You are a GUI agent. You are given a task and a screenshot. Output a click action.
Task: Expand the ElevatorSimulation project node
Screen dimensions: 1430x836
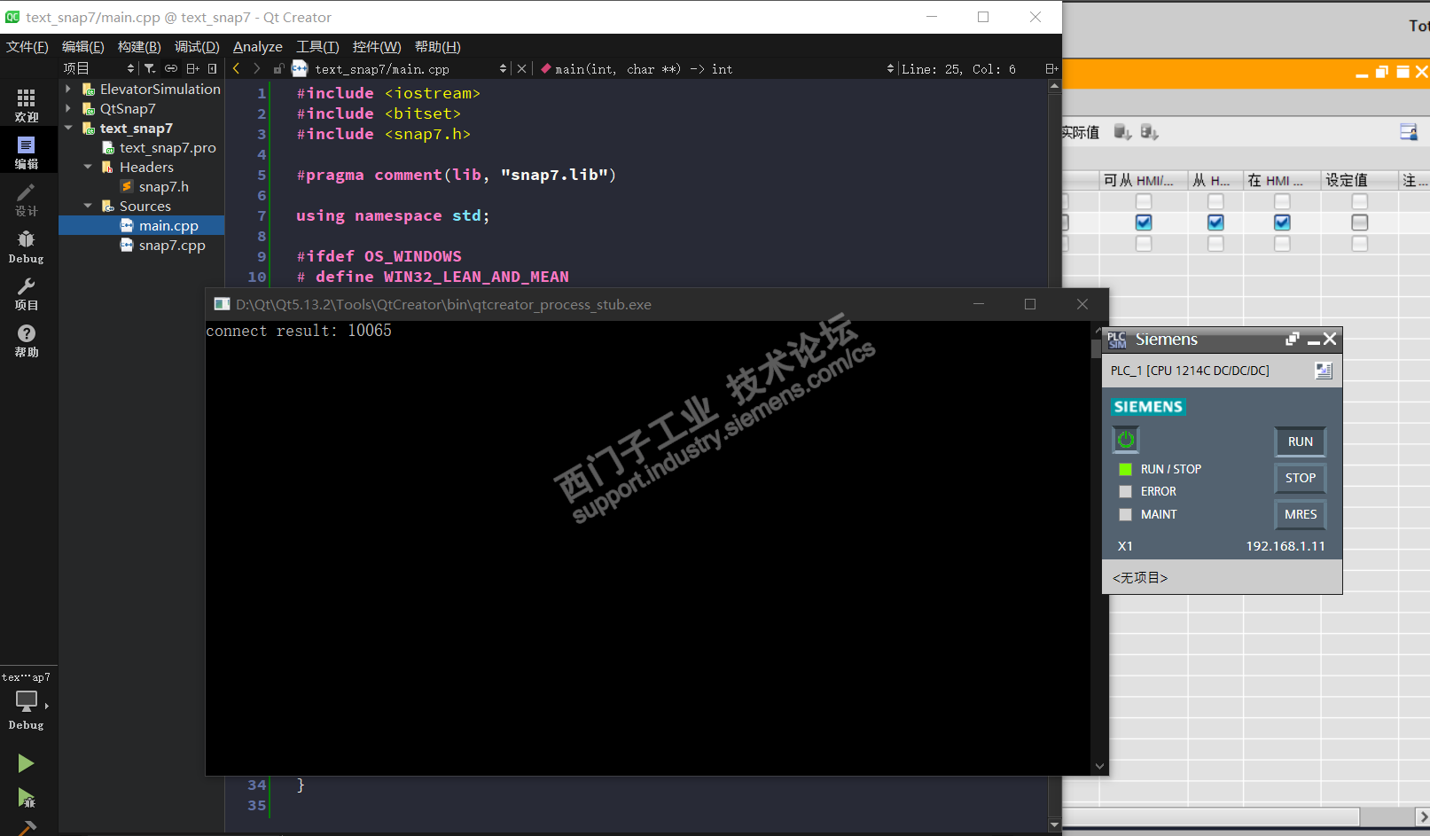(68, 89)
